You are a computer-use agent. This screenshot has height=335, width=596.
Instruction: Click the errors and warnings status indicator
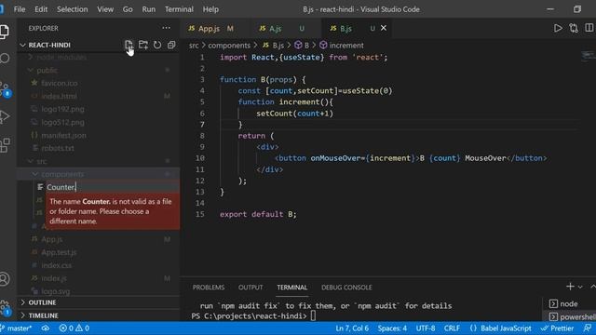point(74,328)
